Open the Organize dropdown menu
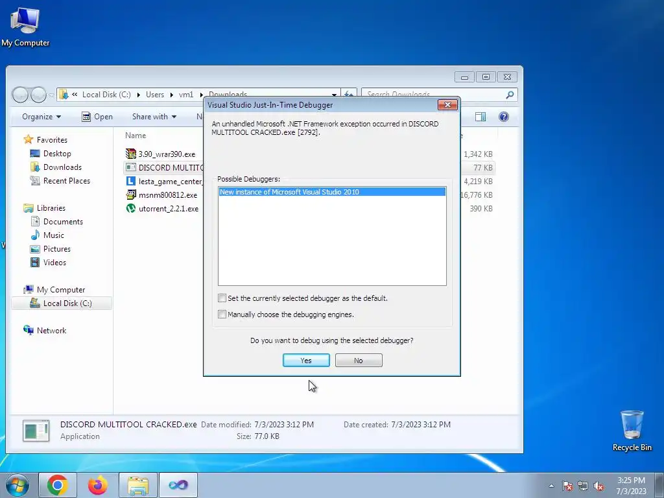664x498 pixels. 41,117
